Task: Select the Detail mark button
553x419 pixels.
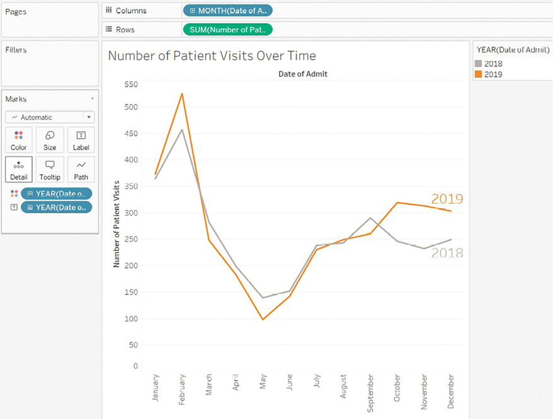Action: click(18, 169)
